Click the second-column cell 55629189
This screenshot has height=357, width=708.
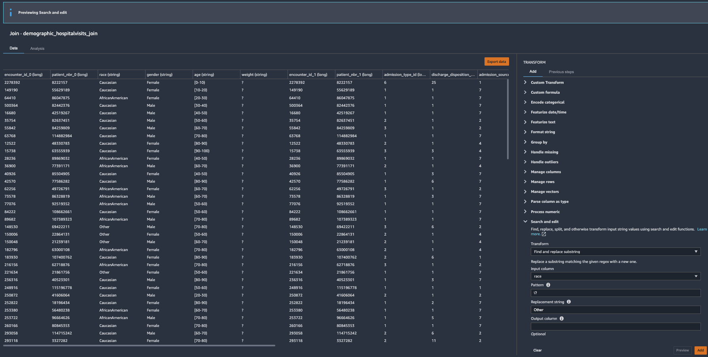pos(61,90)
